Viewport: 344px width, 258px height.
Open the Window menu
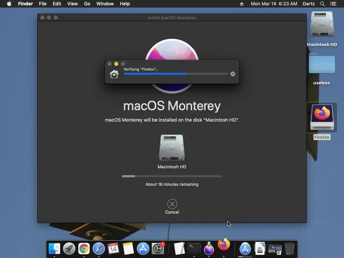pyautogui.click(x=105, y=4)
